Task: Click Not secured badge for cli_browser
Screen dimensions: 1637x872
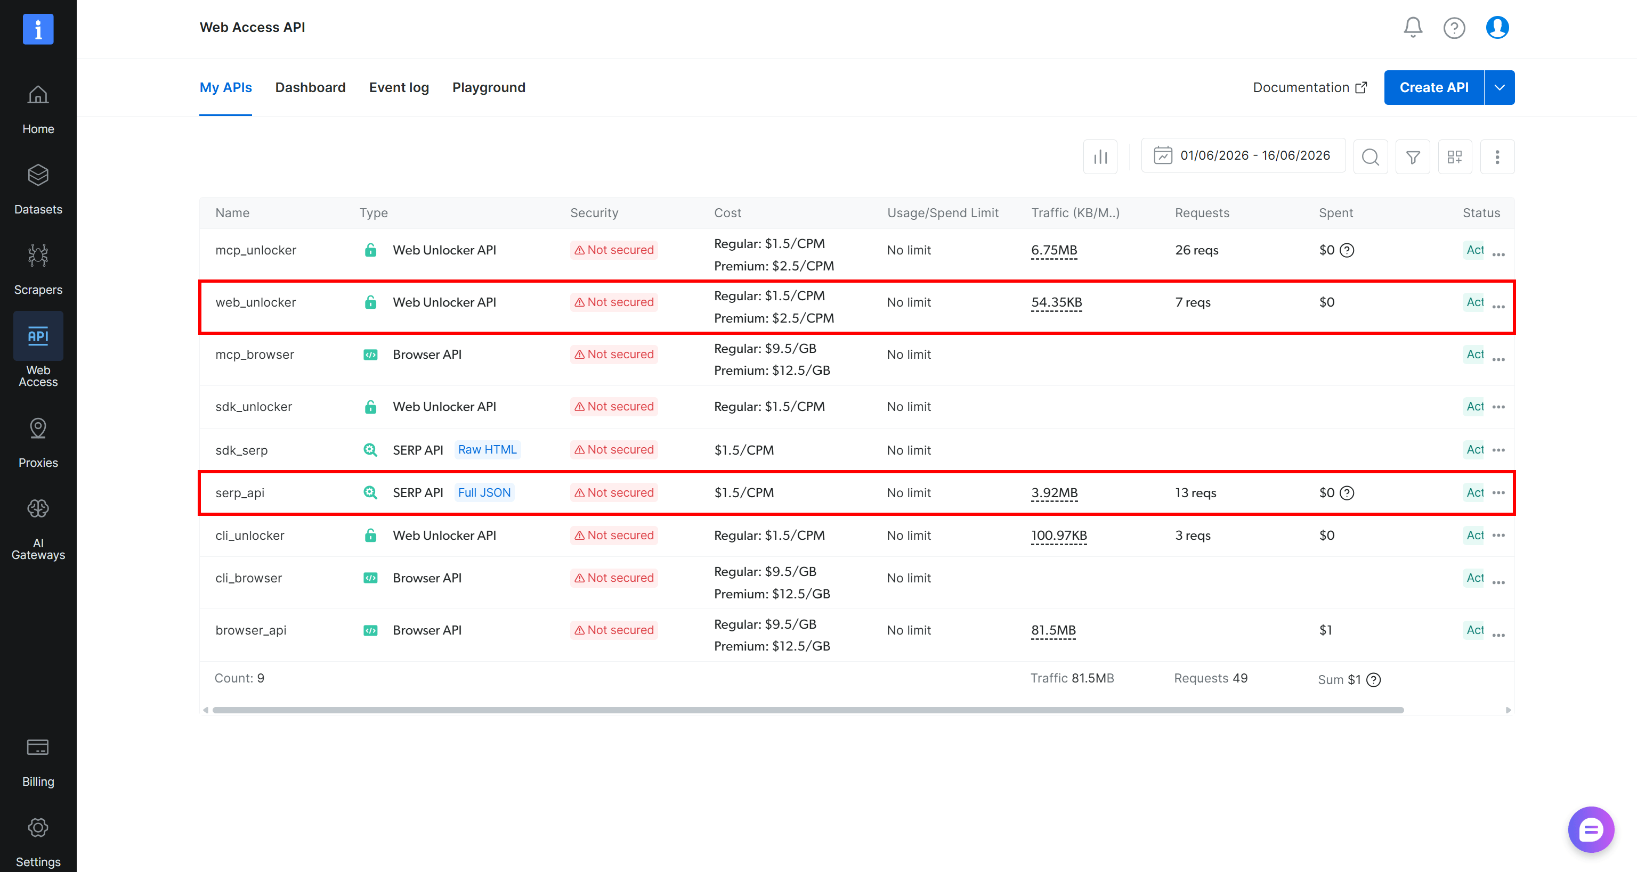Action: [613, 578]
